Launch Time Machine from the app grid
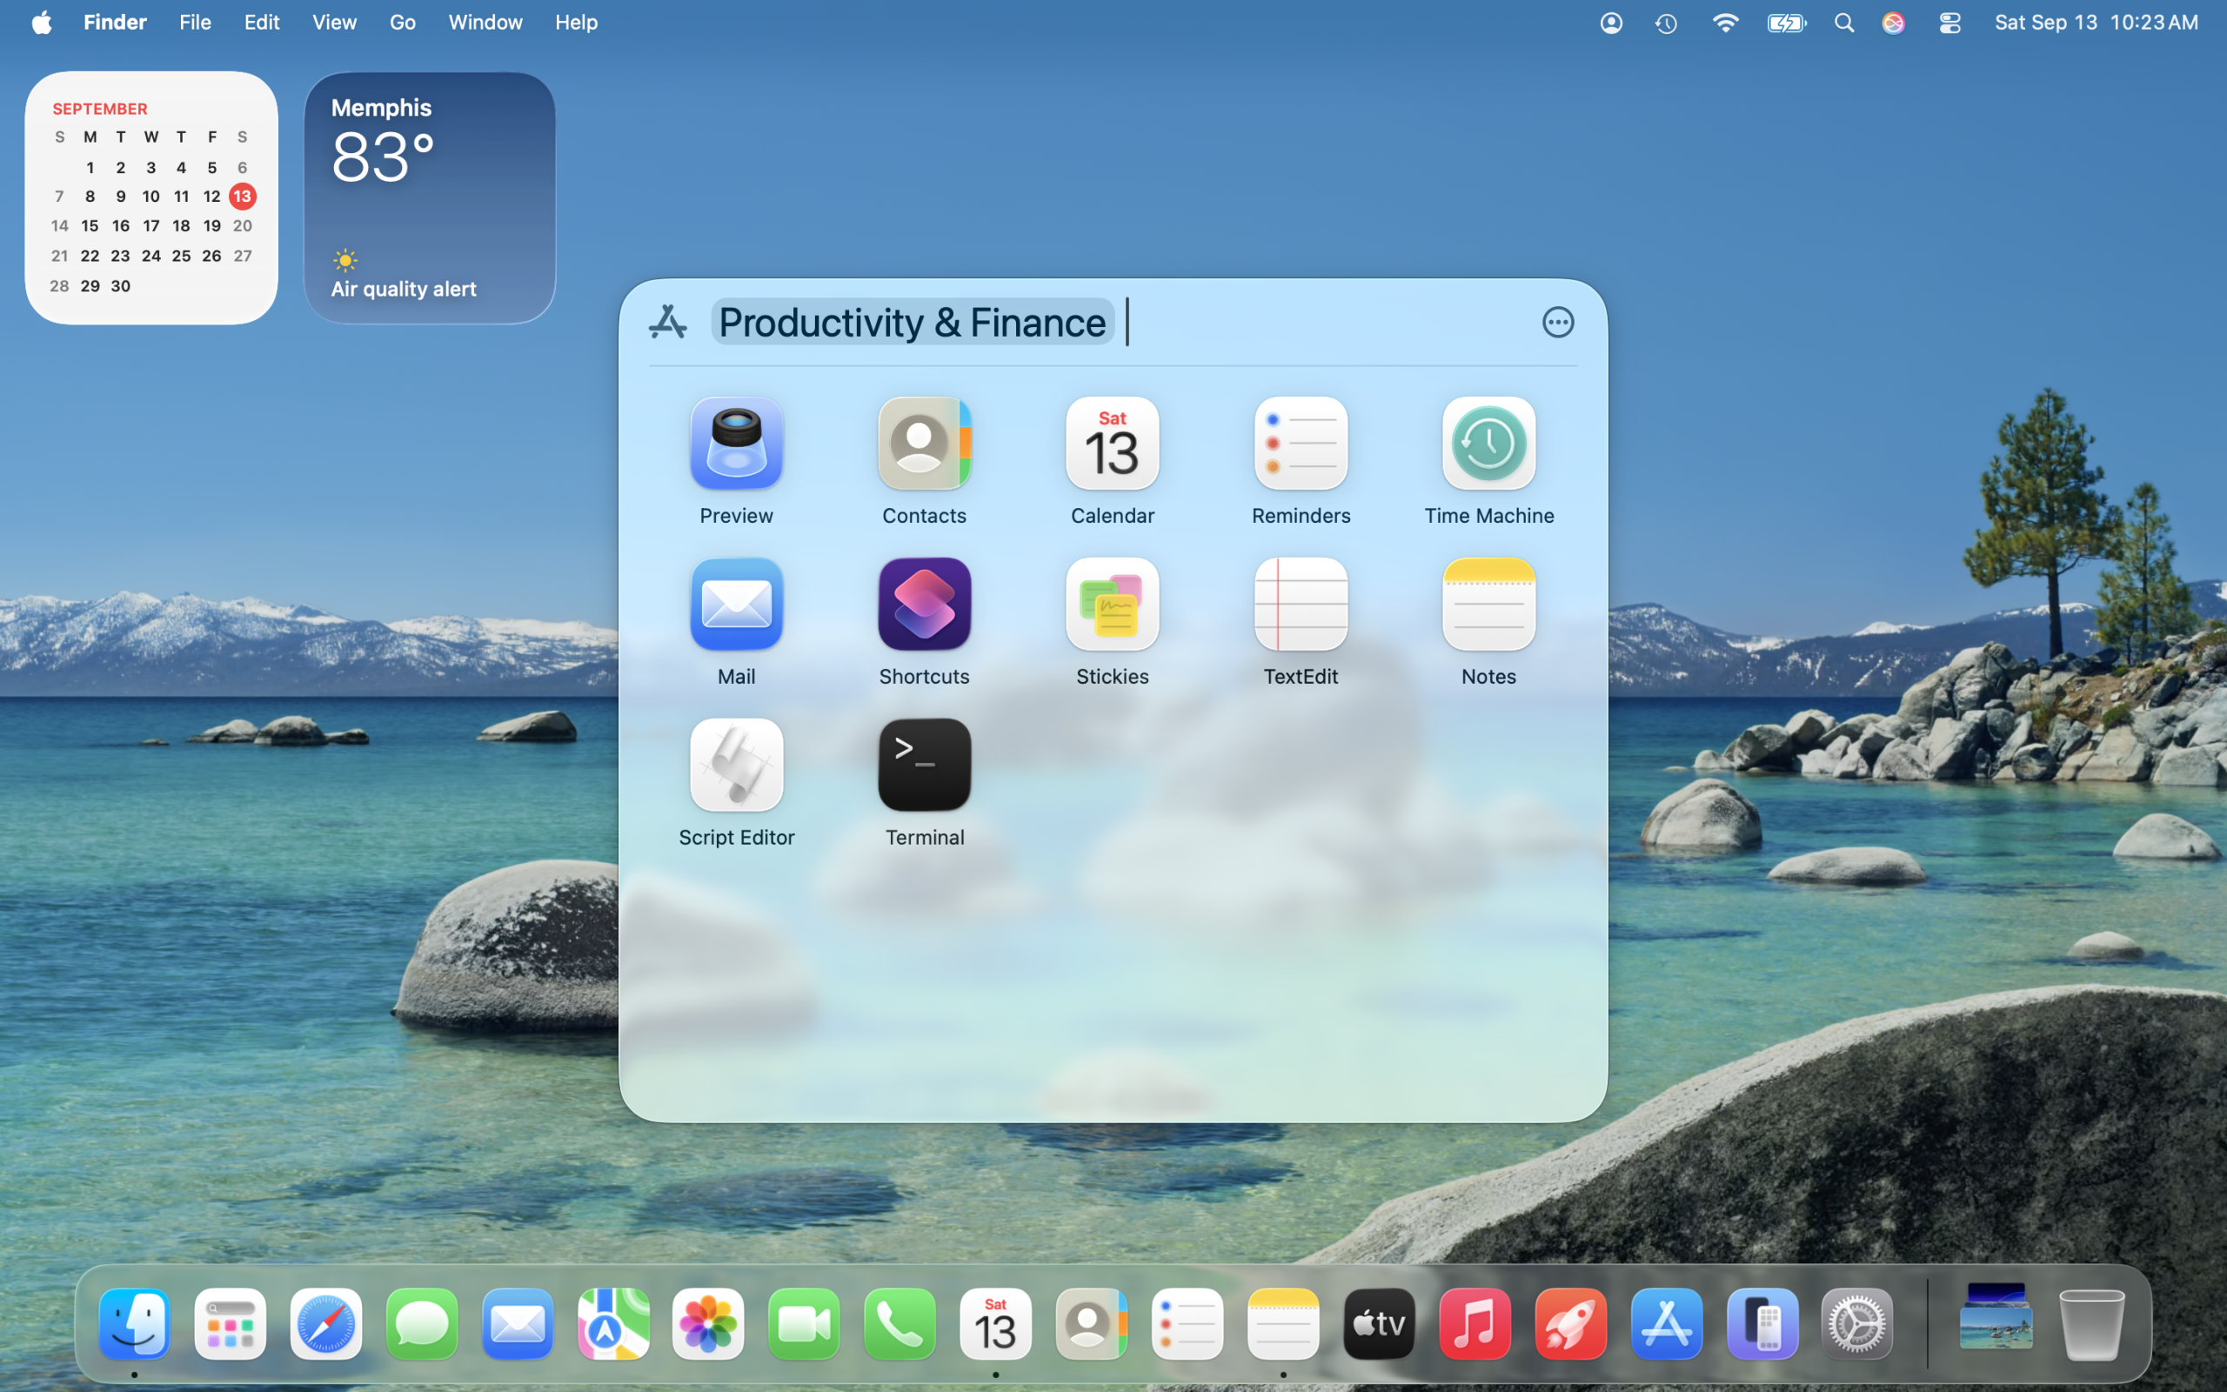This screenshot has height=1392, width=2227. [1488, 445]
